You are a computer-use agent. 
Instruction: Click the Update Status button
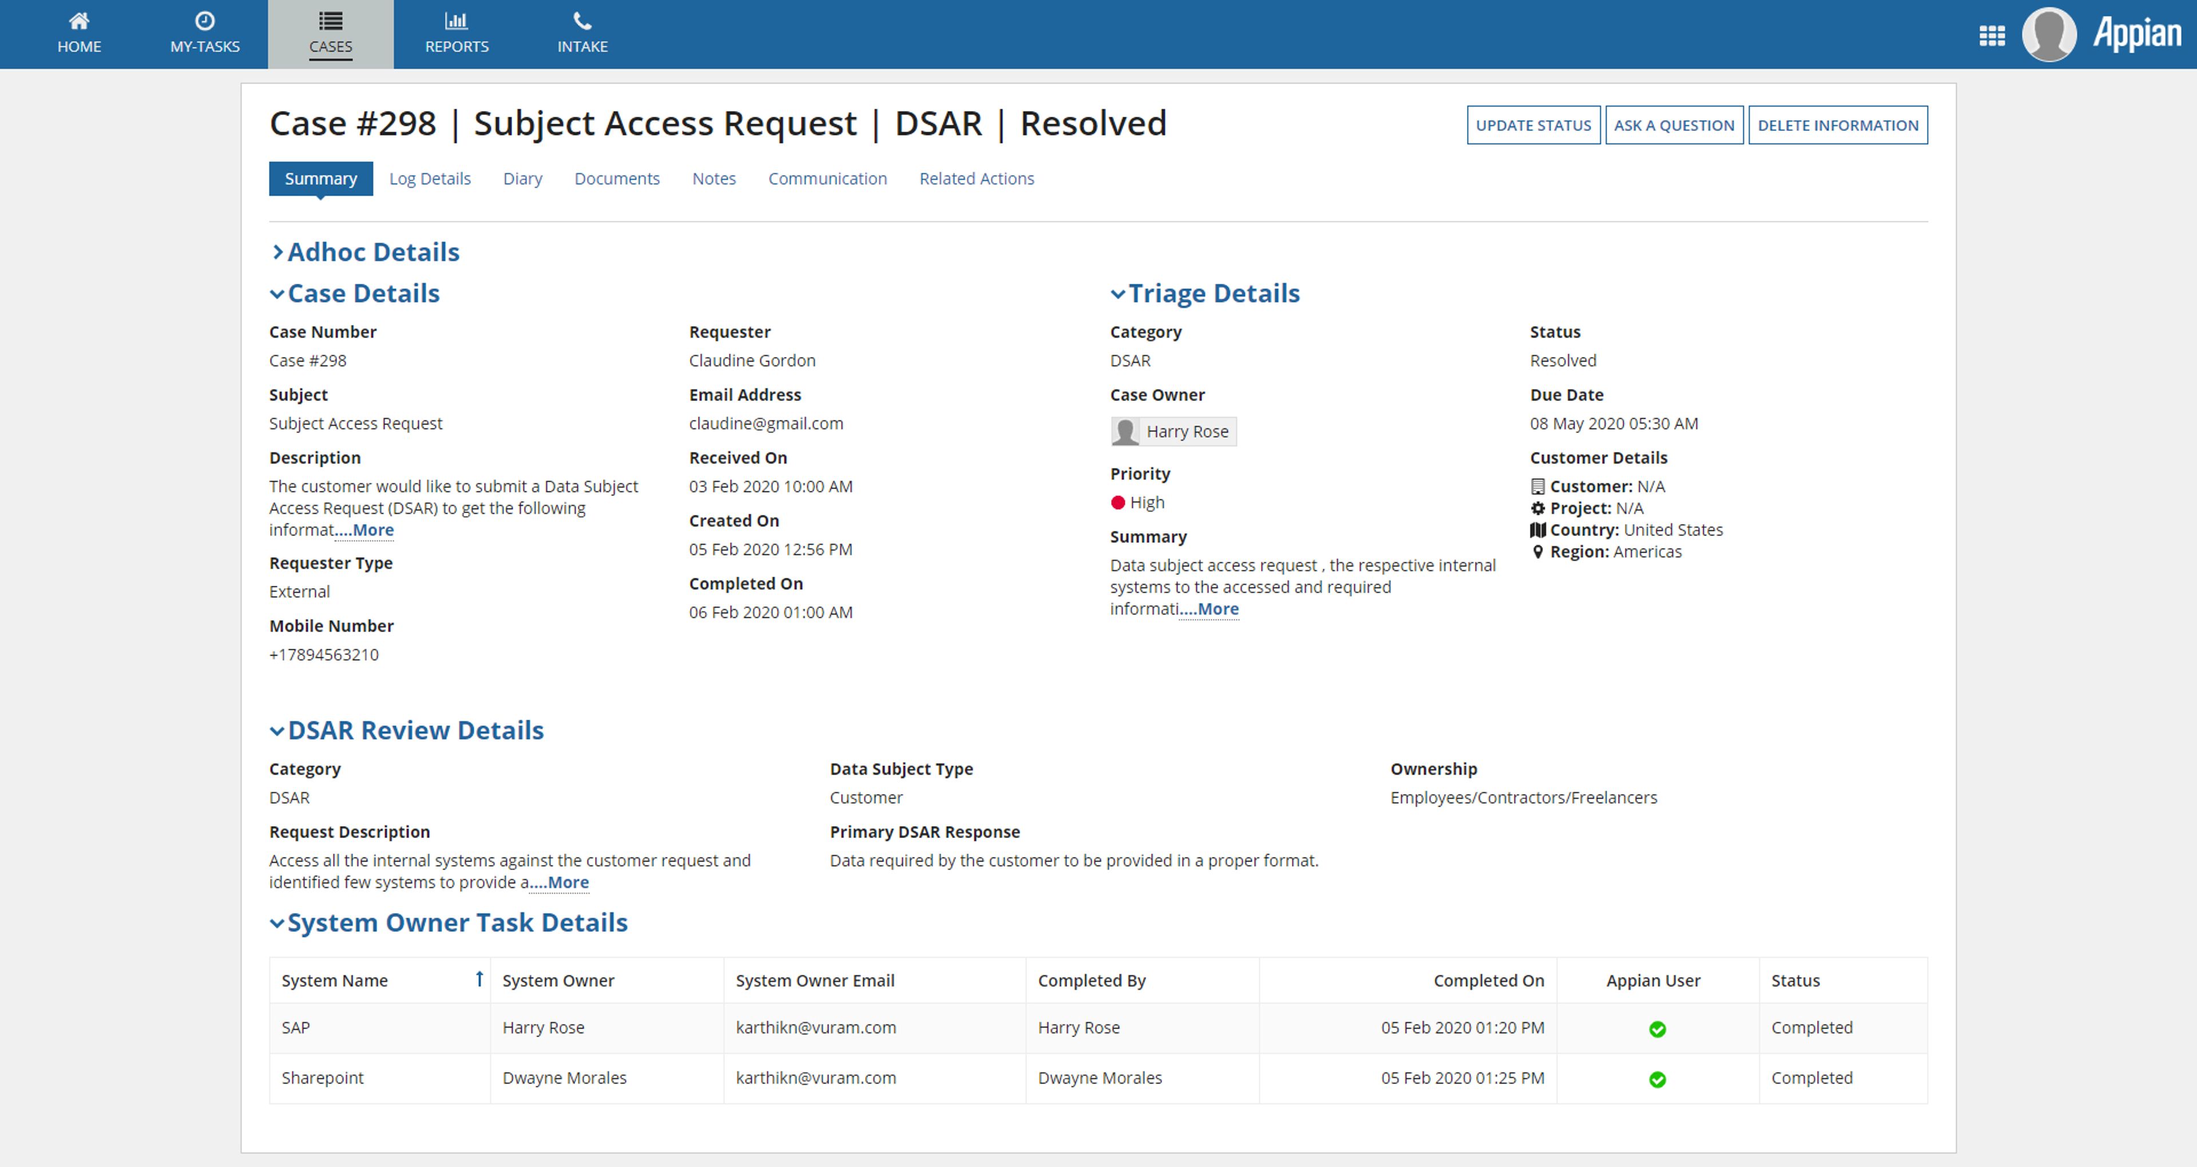coord(1533,125)
